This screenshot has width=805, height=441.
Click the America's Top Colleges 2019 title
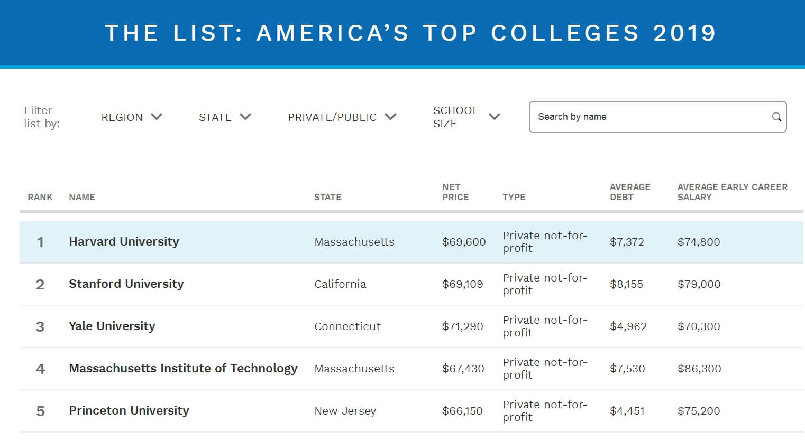point(410,33)
